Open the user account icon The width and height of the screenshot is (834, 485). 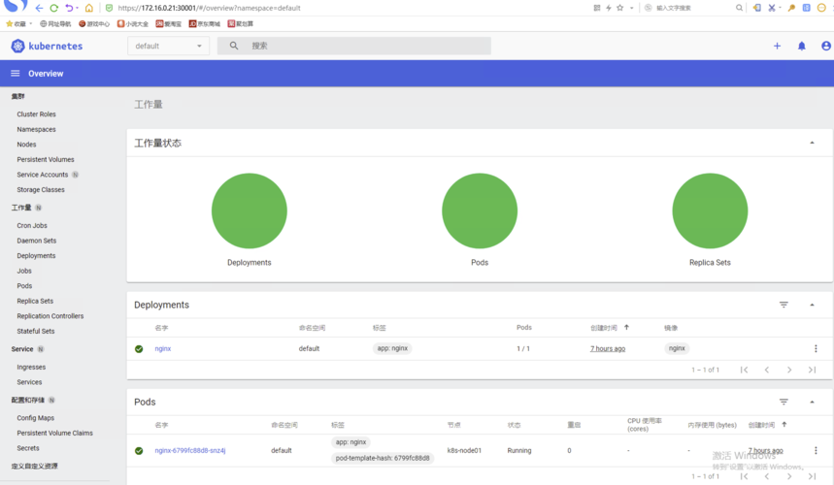click(x=826, y=47)
